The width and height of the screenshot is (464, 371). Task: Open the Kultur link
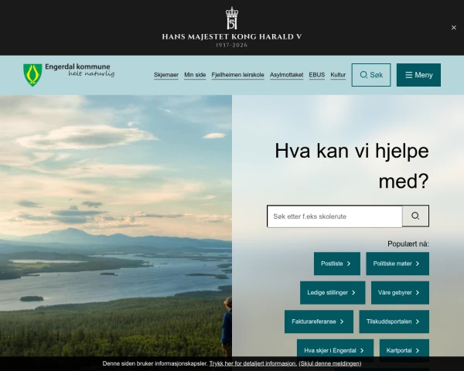(338, 75)
